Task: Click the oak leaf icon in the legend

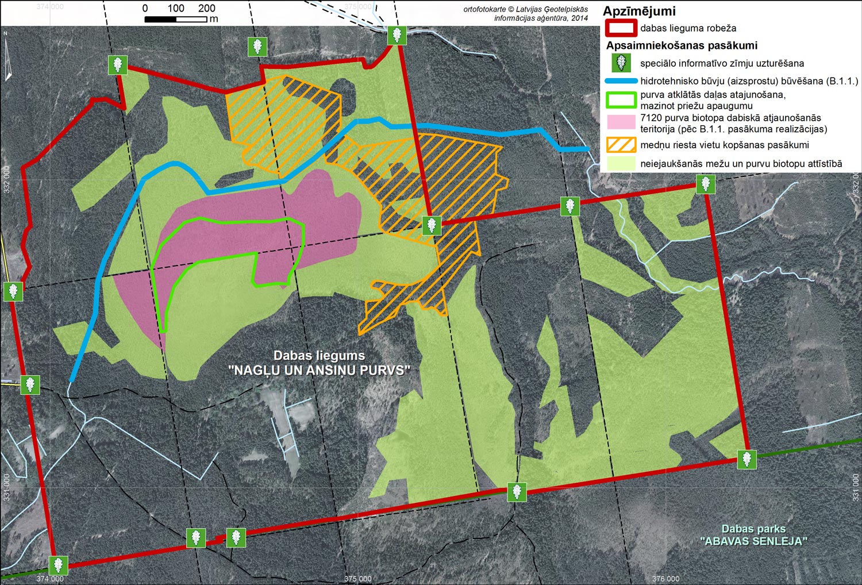Action: click(x=620, y=63)
